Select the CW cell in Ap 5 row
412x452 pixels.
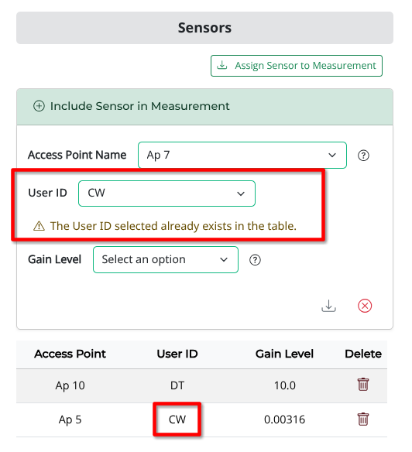point(177,419)
